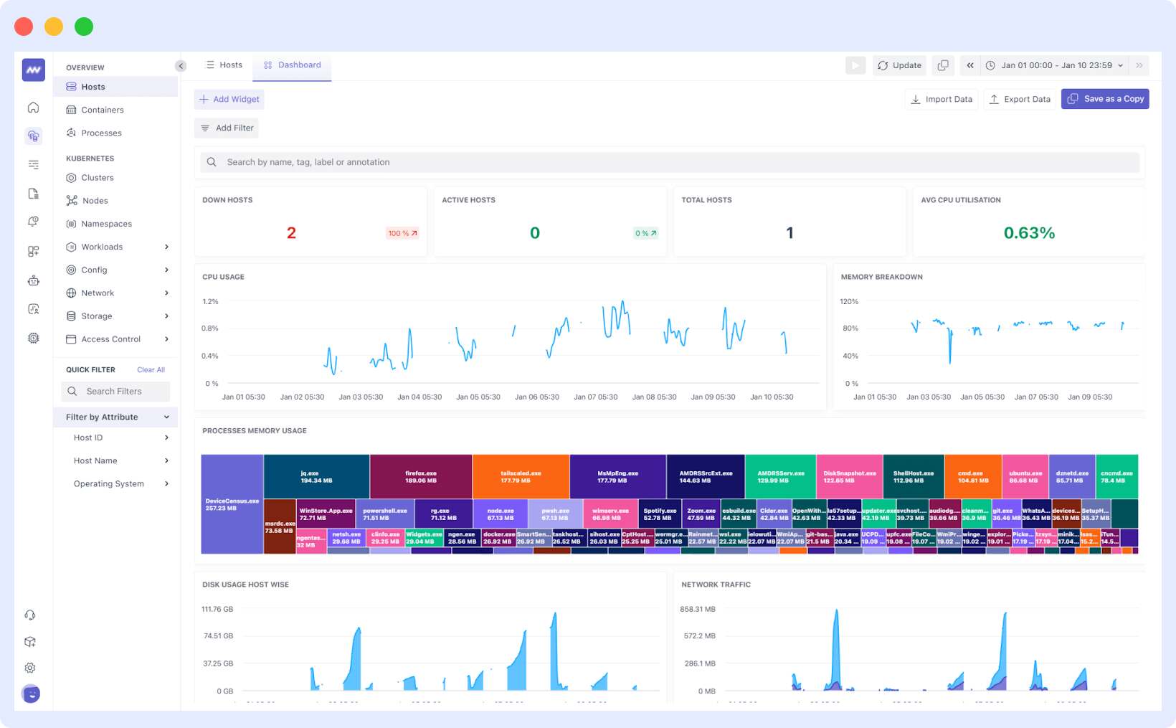Open the Integrations grid icon
This screenshot has width=1176, height=728.
click(x=33, y=251)
